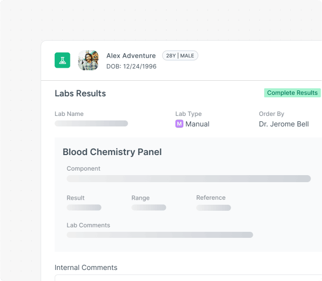Select the Manual lab type value

point(197,124)
